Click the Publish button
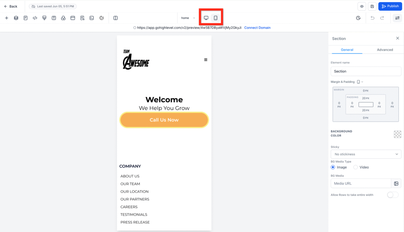Viewport: 404px width, 232px height. (390, 6)
